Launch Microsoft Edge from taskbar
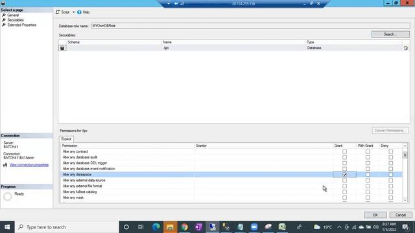Viewport: 415px width, 233px height. (156, 227)
